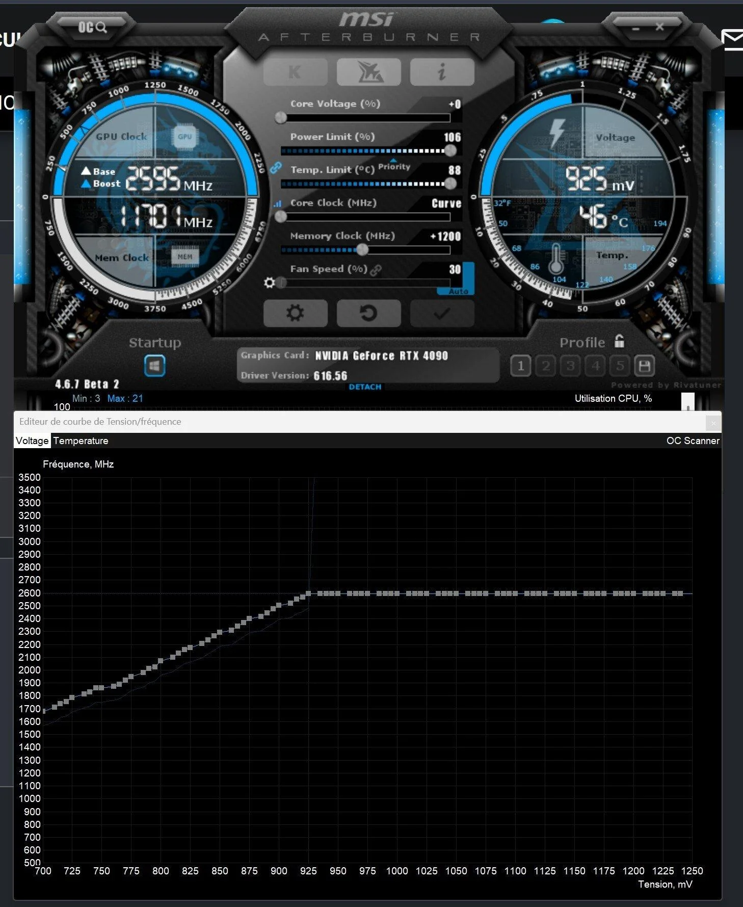Click the Utilisation CPU, % graph label
The height and width of the screenshot is (907, 743).
point(613,398)
